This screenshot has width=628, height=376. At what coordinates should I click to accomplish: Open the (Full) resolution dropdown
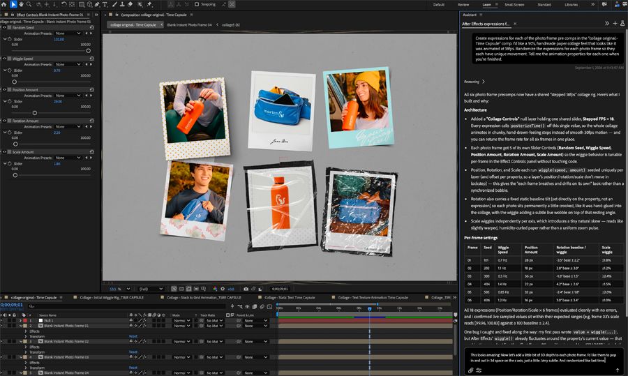click(x=151, y=289)
